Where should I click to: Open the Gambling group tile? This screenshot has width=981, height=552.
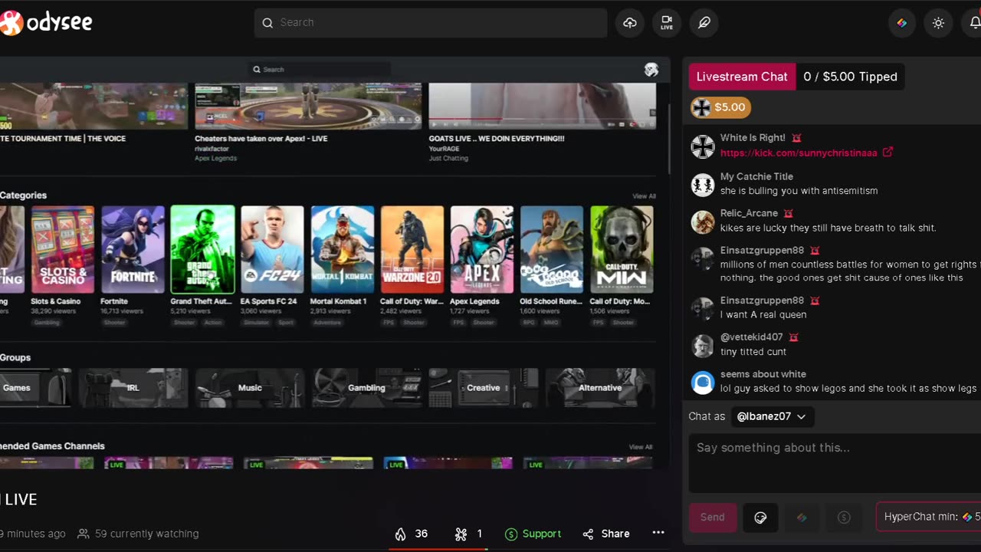367,388
